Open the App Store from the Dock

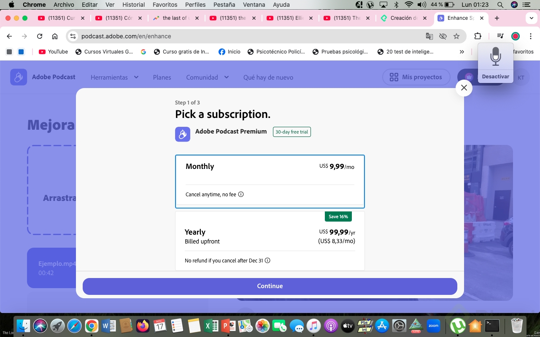(382, 326)
